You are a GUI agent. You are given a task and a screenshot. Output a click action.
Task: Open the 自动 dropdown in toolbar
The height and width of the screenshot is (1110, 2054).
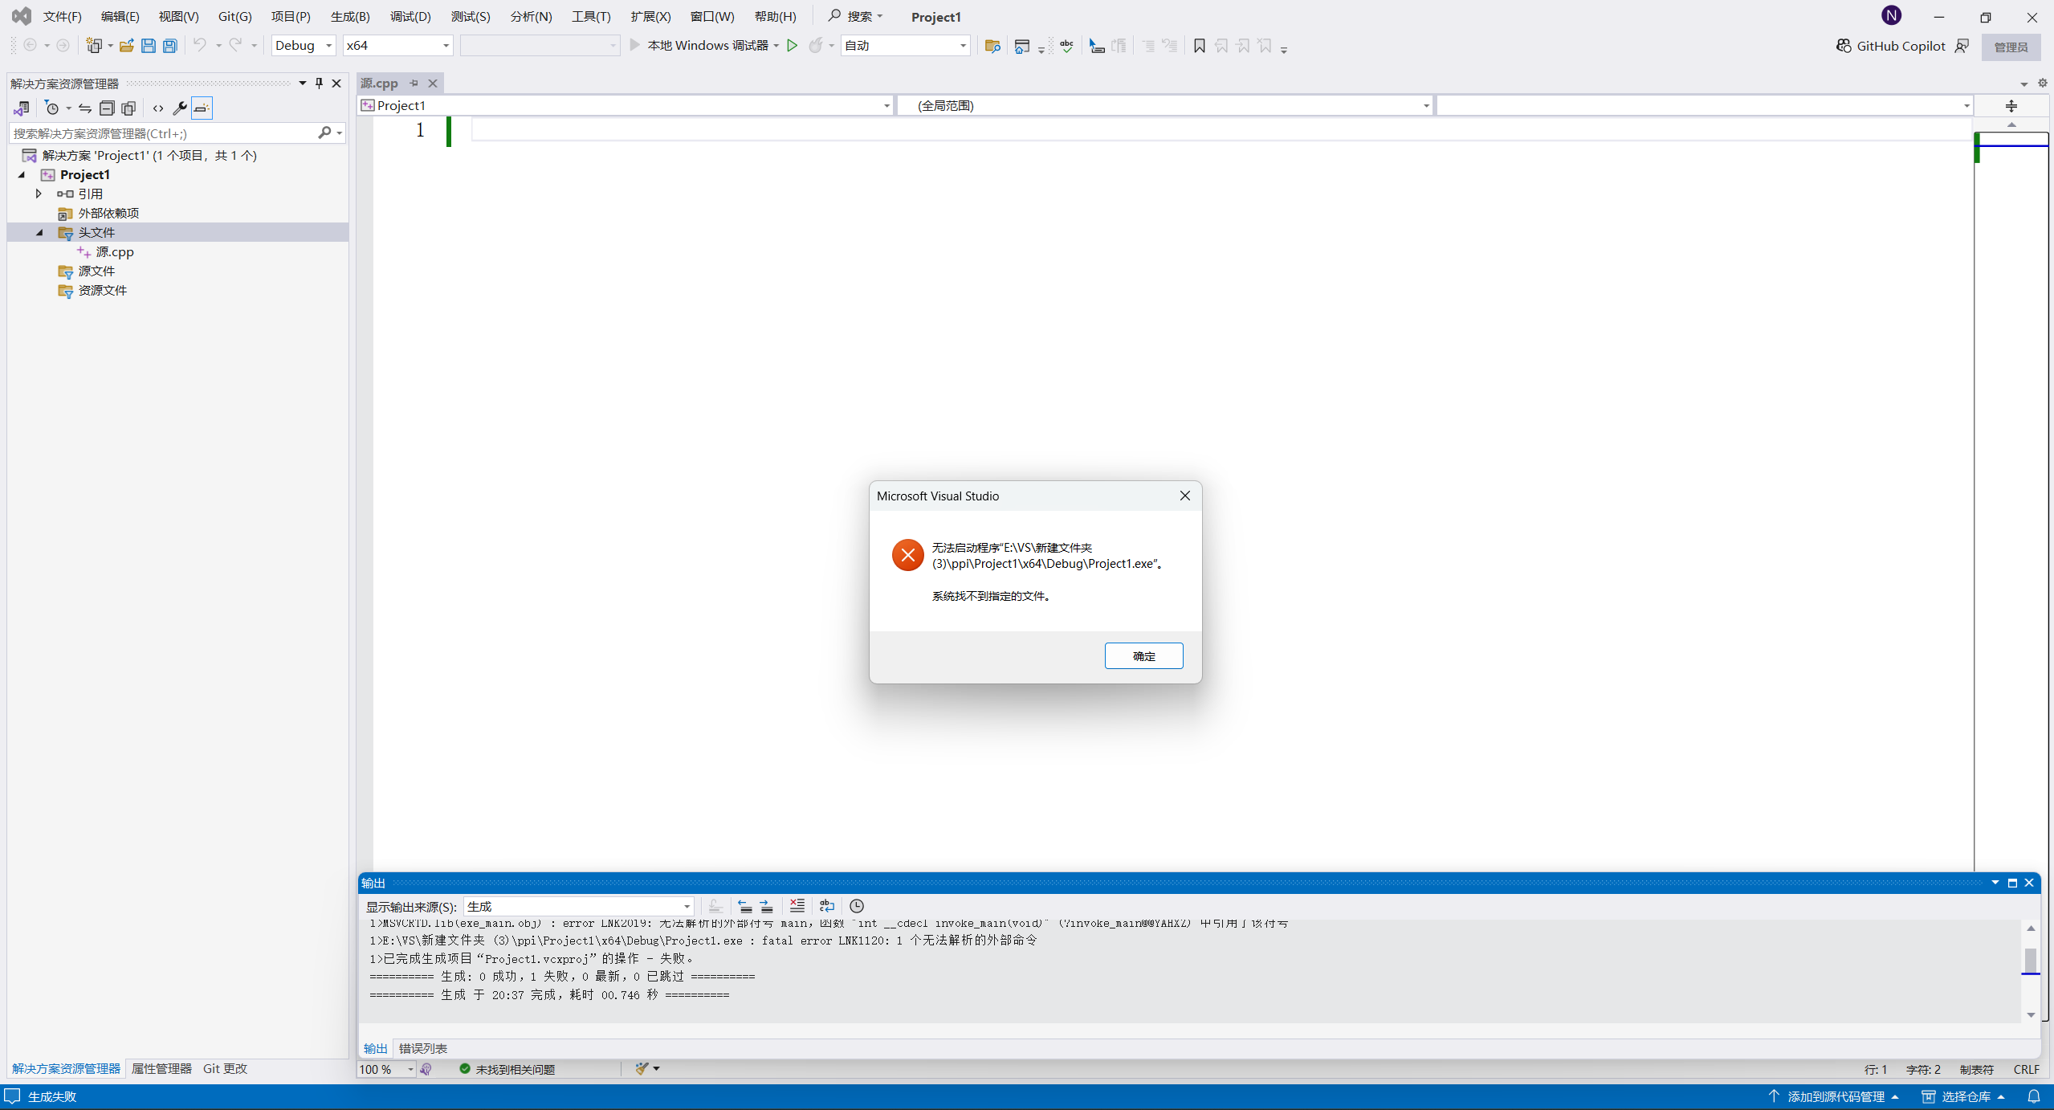(905, 46)
